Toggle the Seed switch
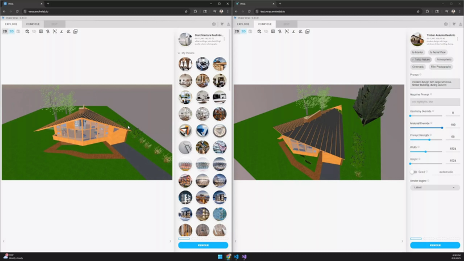 tap(413, 172)
